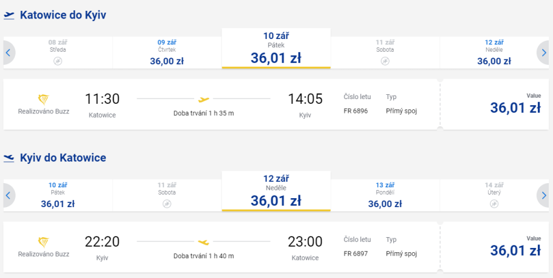Show later return dates with the right arrow
553x278 pixels.
tap(544, 195)
